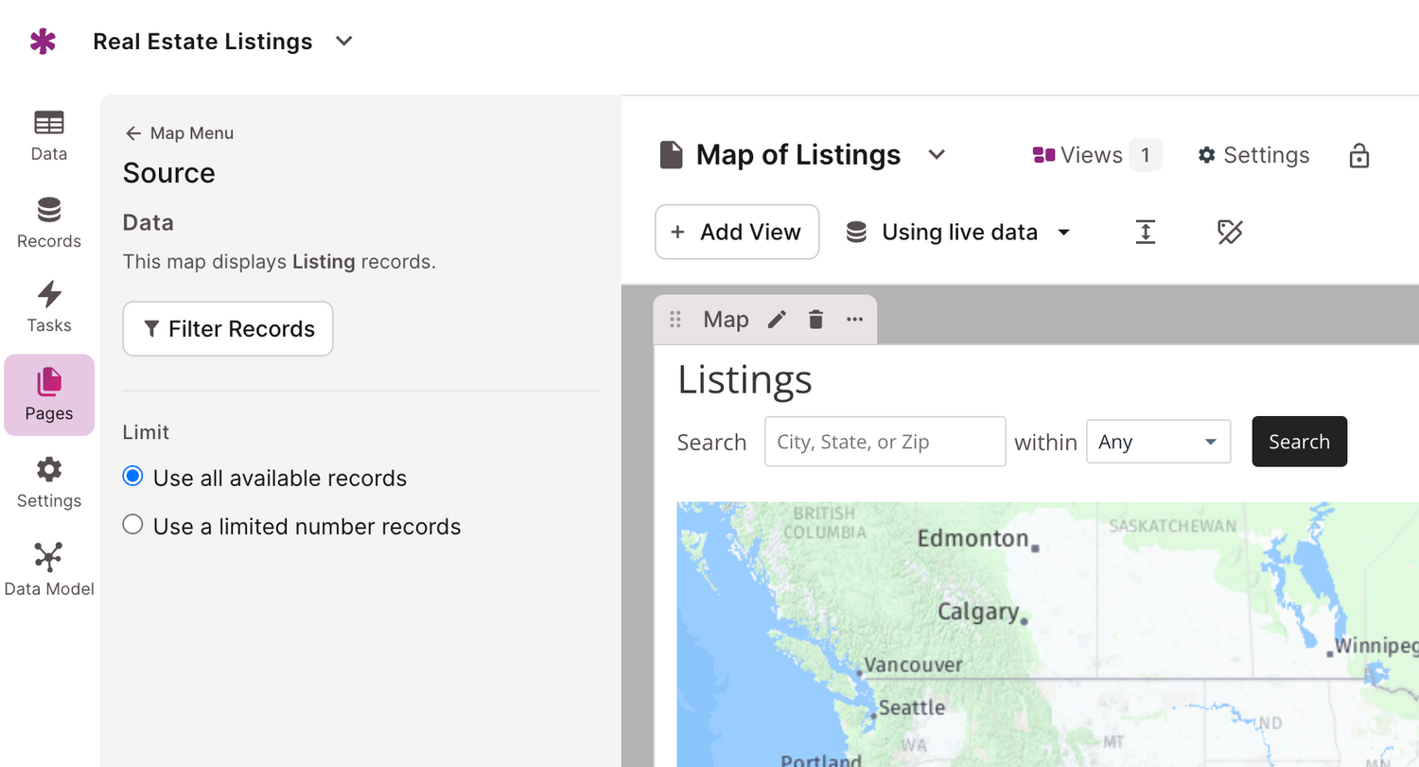Expand the Real Estate Listings app dropdown

344,42
